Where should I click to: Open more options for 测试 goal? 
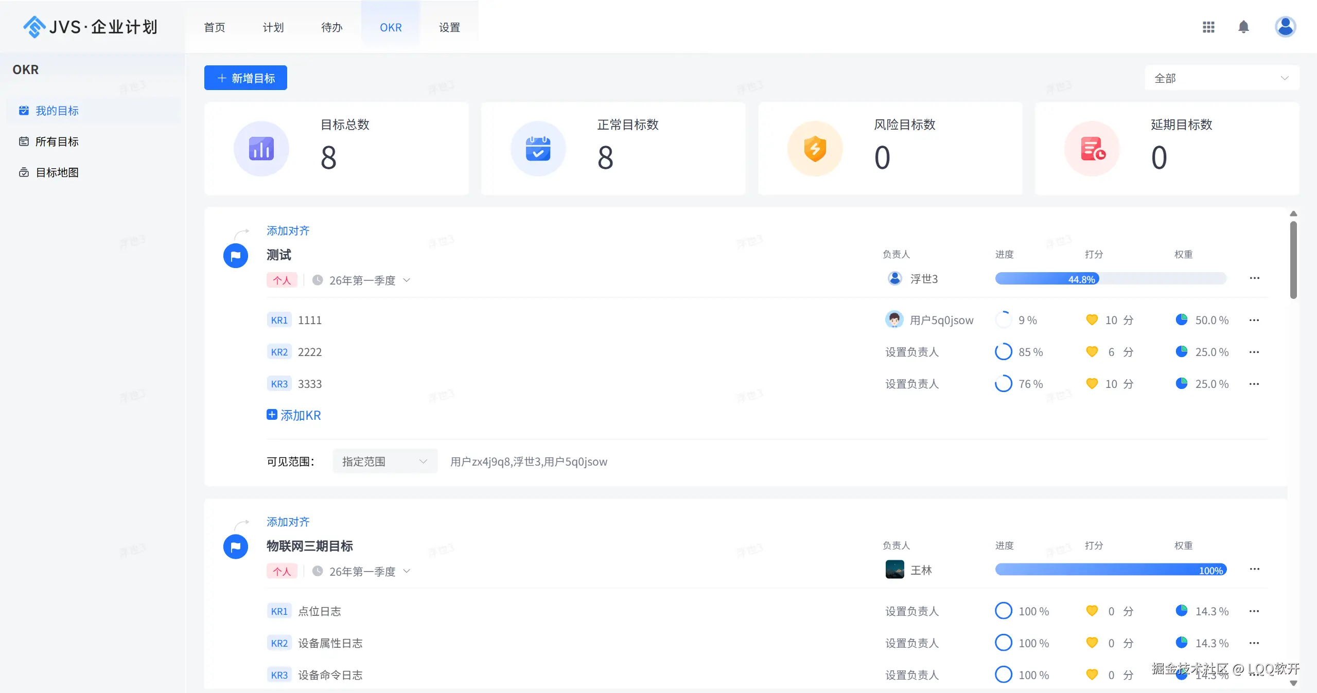(1254, 278)
